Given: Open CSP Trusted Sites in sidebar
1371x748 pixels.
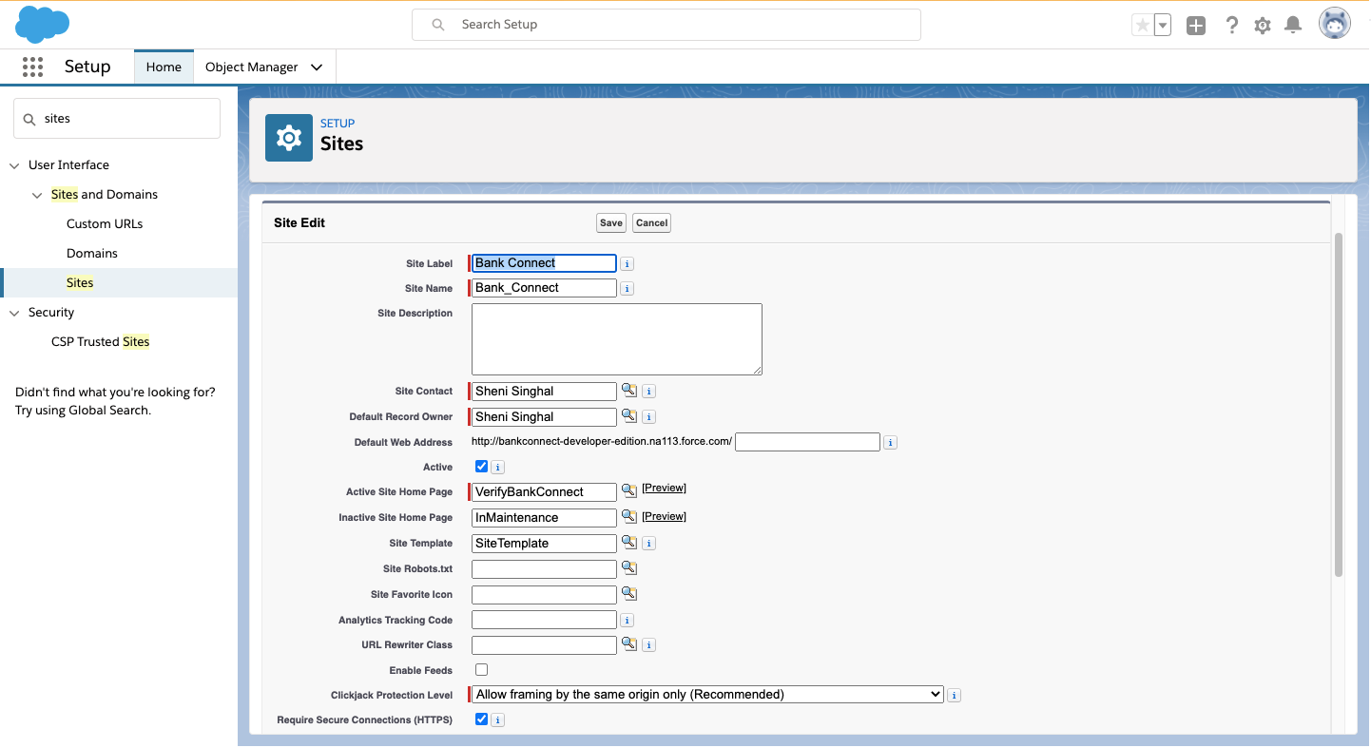Looking at the screenshot, I should (x=101, y=342).
